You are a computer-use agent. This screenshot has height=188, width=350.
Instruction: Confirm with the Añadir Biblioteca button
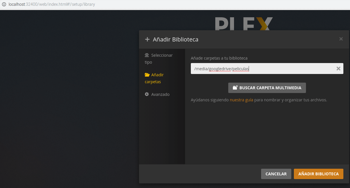click(318, 174)
